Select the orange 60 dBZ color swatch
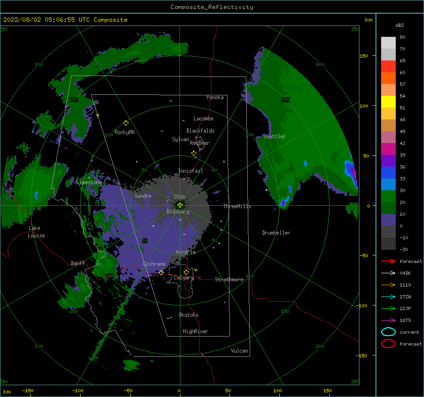424x397 pixels. tap(388, 78)
